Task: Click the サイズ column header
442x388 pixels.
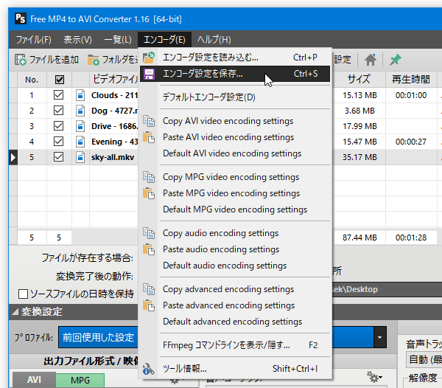Action: (359, 79)
